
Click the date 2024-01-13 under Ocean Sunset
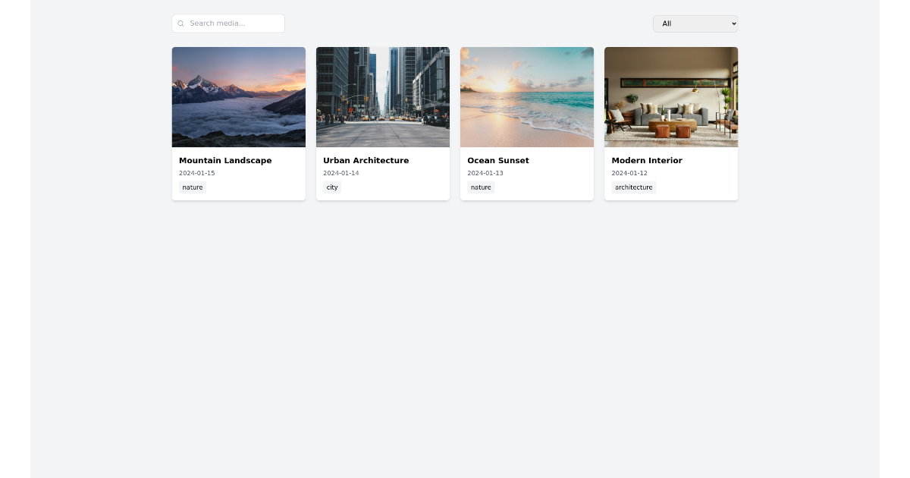485,173
